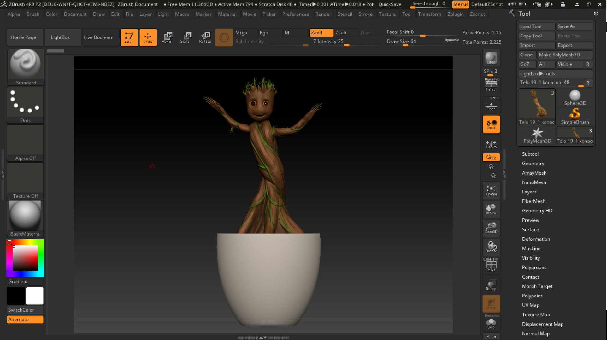Click the Frame view button

point(491,190)
